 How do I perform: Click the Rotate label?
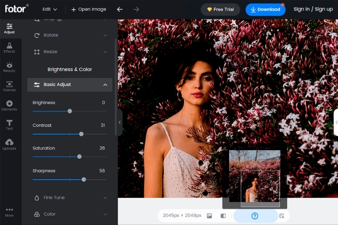(x=51, y=35)
